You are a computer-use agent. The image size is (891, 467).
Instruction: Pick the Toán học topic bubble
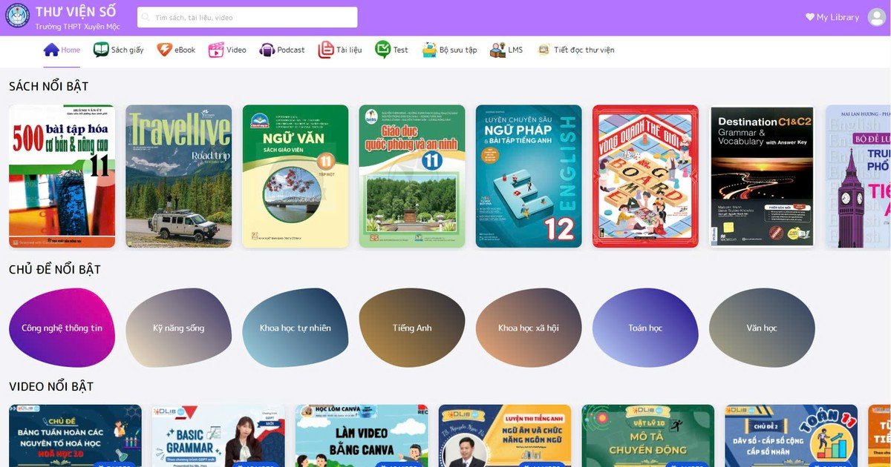pos(645,328)
